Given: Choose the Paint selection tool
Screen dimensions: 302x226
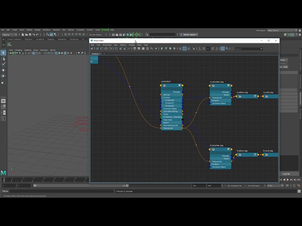Looking at the screenshot, I should click(x=3, y=65).
